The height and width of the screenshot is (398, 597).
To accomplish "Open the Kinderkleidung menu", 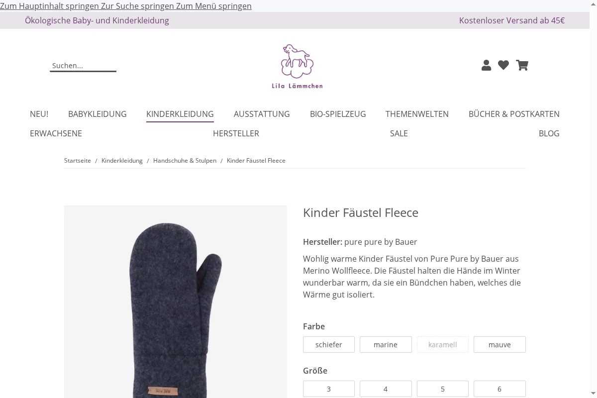I will tap(180, 114).
